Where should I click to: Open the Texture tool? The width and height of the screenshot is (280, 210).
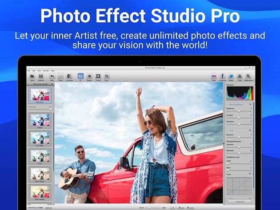pyautogui.click(x=89, y=76)
